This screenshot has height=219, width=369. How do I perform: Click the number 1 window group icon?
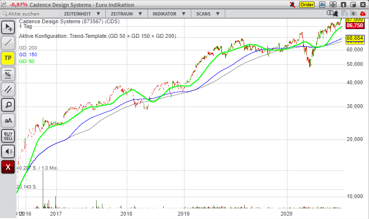click(343, 4)
